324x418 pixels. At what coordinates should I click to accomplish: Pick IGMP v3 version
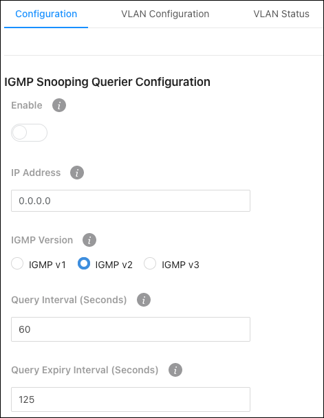pyautogui.click(x=150, y=263)
